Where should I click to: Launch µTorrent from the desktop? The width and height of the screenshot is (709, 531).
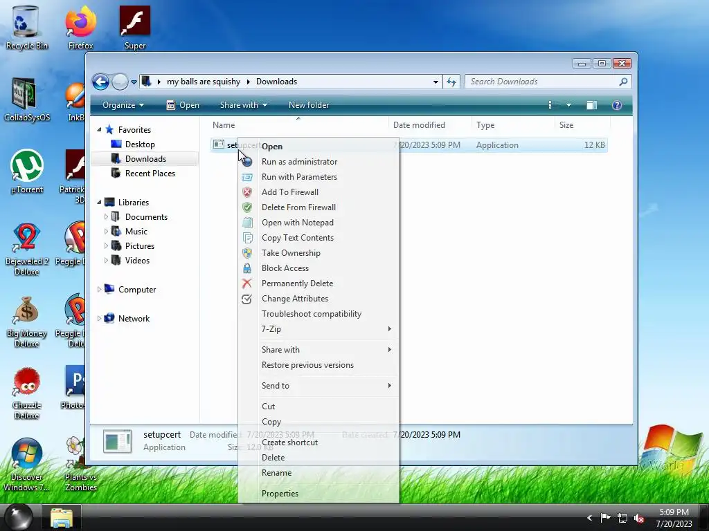coord(26,171)
